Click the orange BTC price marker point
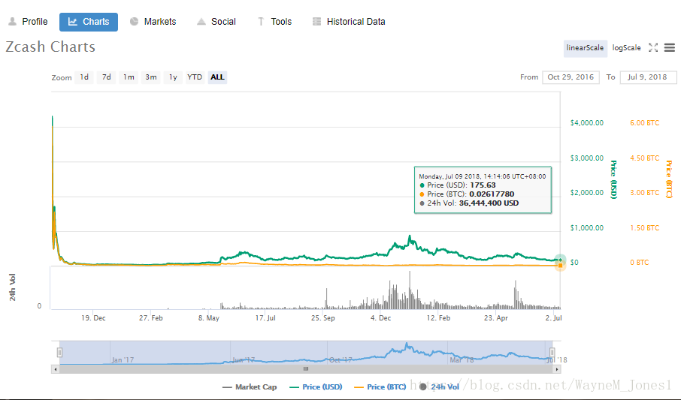Screen dimensions: 681x400 [x=560, y=265]
